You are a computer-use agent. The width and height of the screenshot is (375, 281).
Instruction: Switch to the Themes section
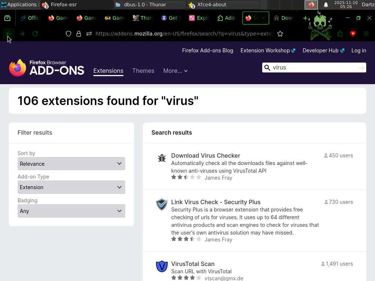[x=143, y=71]
